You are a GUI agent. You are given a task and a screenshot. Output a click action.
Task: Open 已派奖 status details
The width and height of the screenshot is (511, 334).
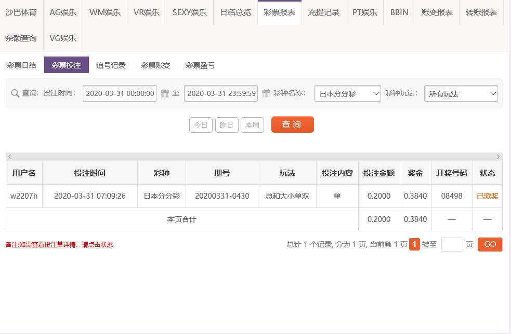click(x=487, y=196)
